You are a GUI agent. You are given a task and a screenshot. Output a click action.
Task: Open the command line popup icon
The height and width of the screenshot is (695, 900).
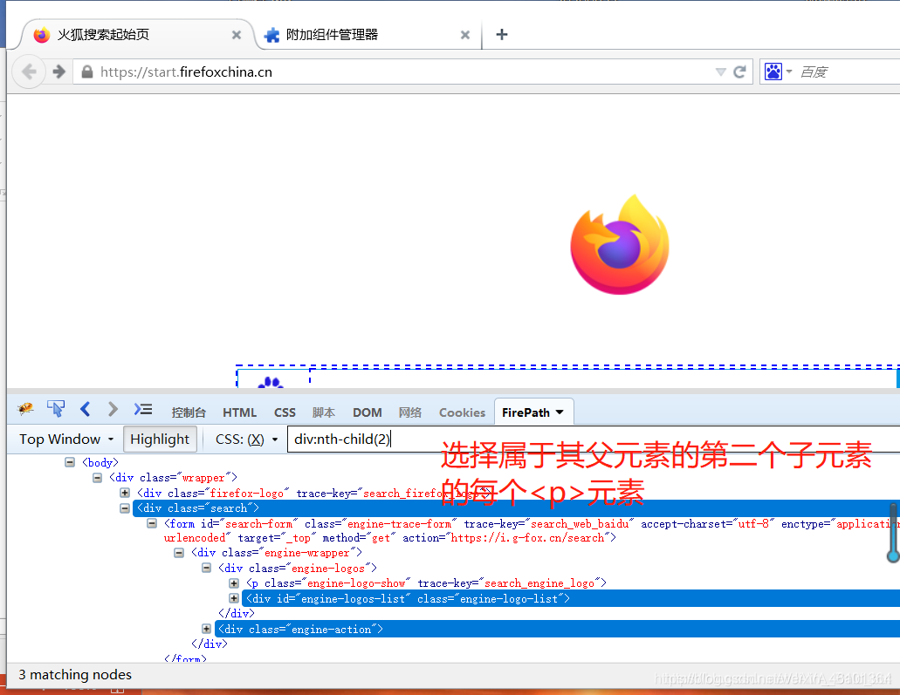143,409
